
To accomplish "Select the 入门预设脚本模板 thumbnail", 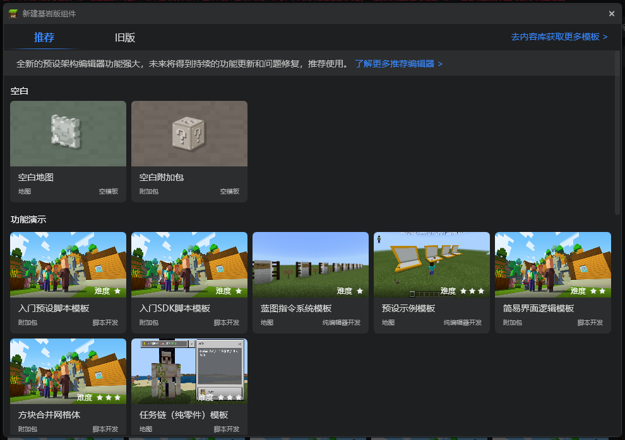I will coord(68,265).
